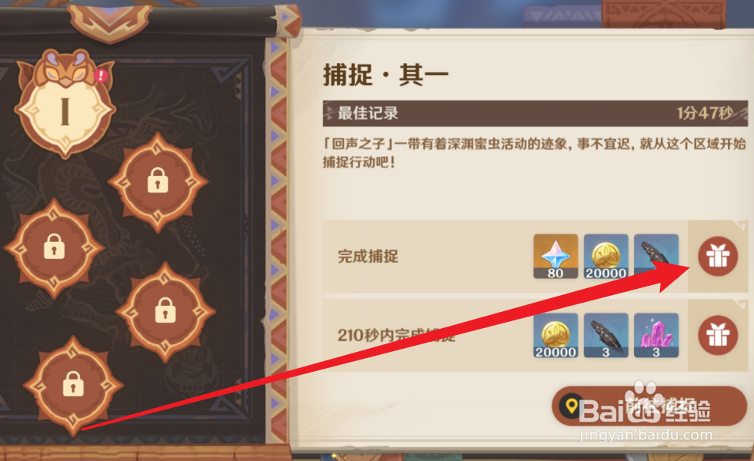The width and height of the screenshot is (754, 461).
Task: Select the locked stage below stage I on the right
Action: point(158,181)
